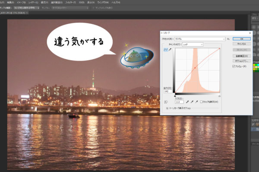The height and width of the screenshot is (172, 259).
Task: Close the トーンカーブ dialog with X
Action: 250,33
